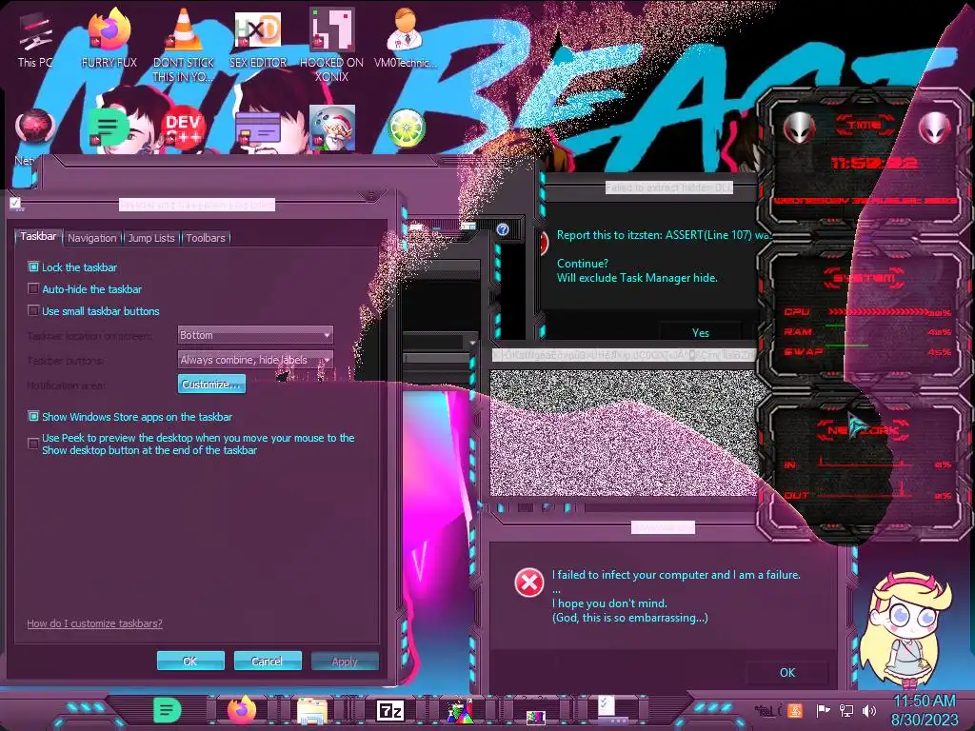Open the Action Center flag tray icon

point(823,710)
